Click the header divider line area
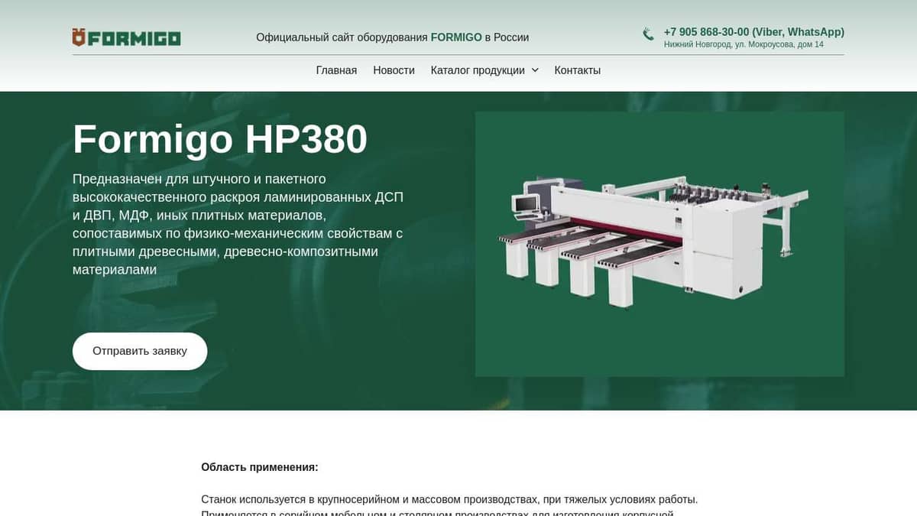The image size is (917, 516). (458, 55)
